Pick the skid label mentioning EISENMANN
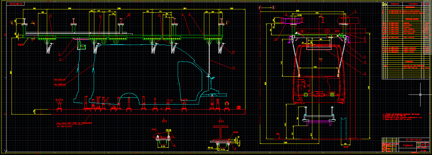The image size is (432, 155). [x=74, y=123]
